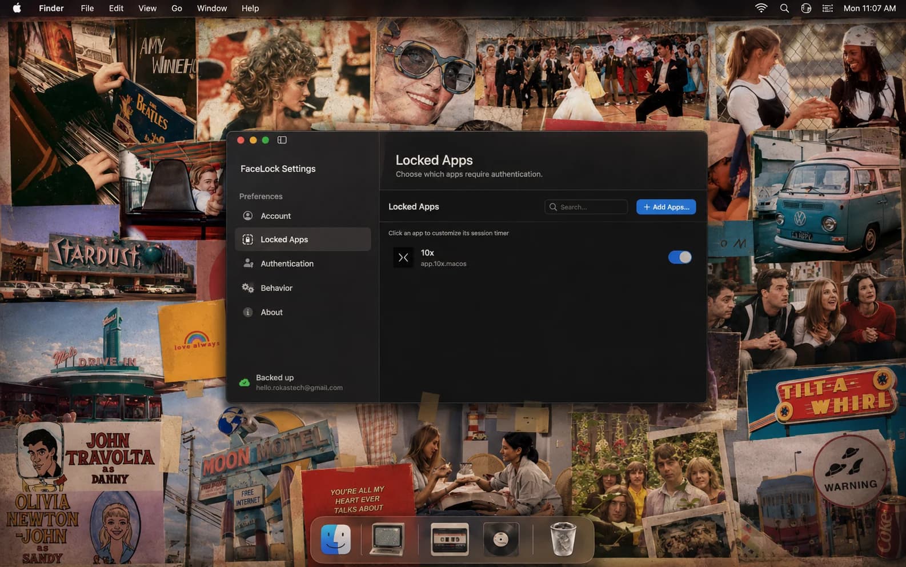Click the Behavior gears icon
This screenshot has height=567, width=906.
click(x=248, y=288)
